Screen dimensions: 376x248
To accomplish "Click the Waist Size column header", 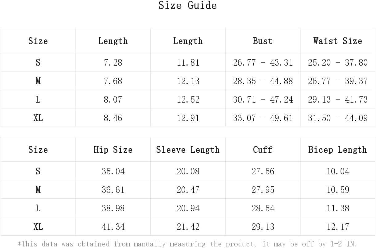I will 337,41.
